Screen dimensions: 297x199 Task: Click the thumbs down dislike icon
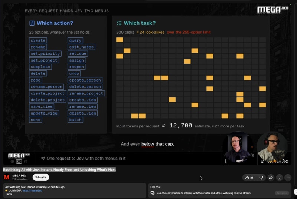tap(261, 178)
